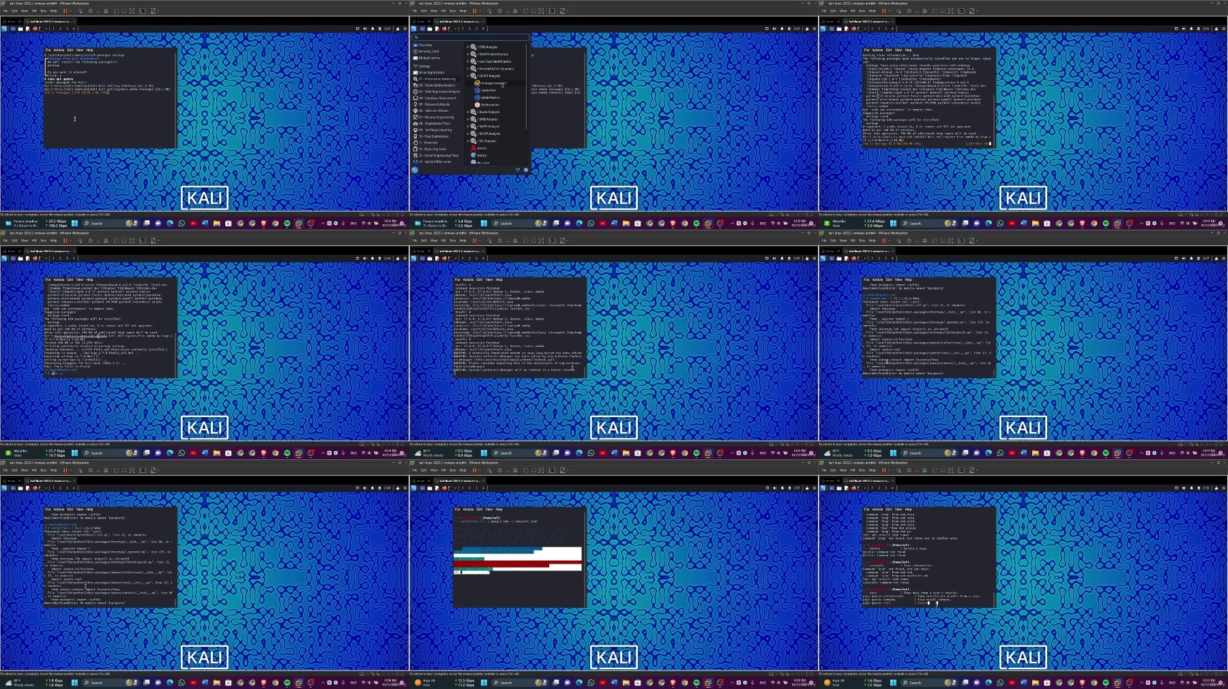
Task: Select 13 - Social Engineering Tools category
Action: [x=437, y=155]
